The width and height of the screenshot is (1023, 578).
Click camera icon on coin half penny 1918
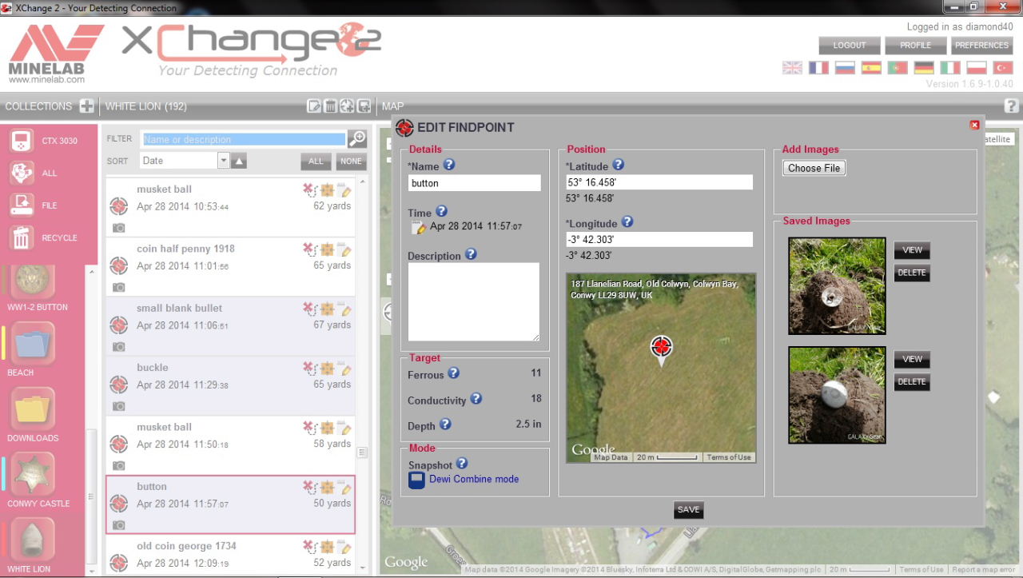tap(118, 287)
